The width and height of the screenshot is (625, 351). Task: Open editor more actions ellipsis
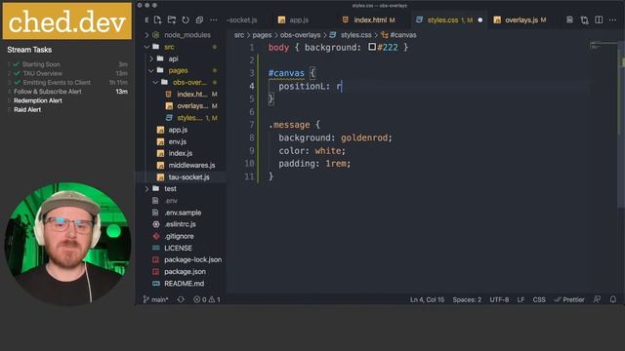tap(612, 19)
